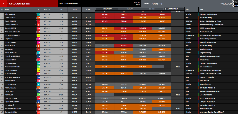Click number 27 badge of Kaito TOBA
238x114 pixels.
(x=38, y=95)
